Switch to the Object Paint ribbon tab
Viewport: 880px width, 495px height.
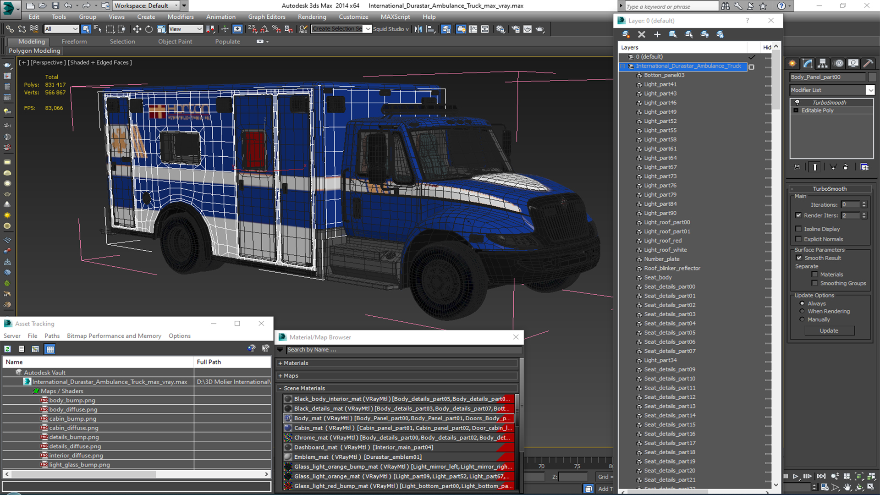175,42
